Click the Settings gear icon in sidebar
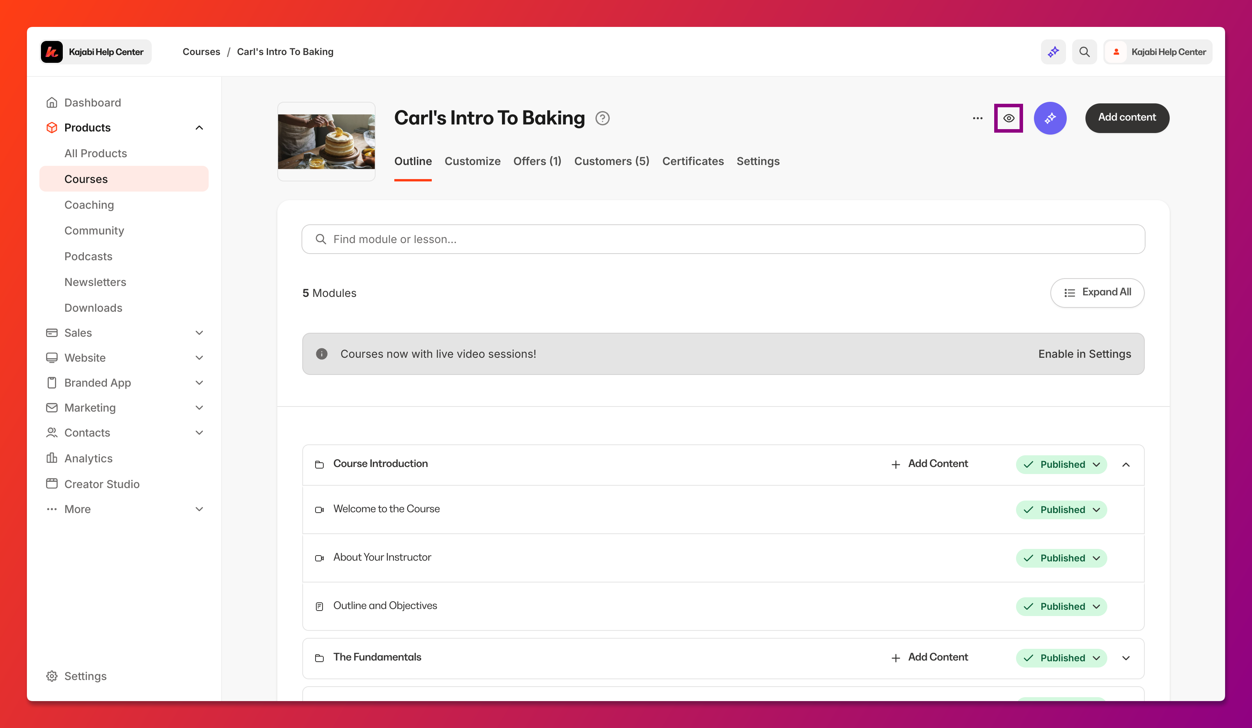Screen dimensions: 1252x728 pyautogui.click(x=51, y=676)
